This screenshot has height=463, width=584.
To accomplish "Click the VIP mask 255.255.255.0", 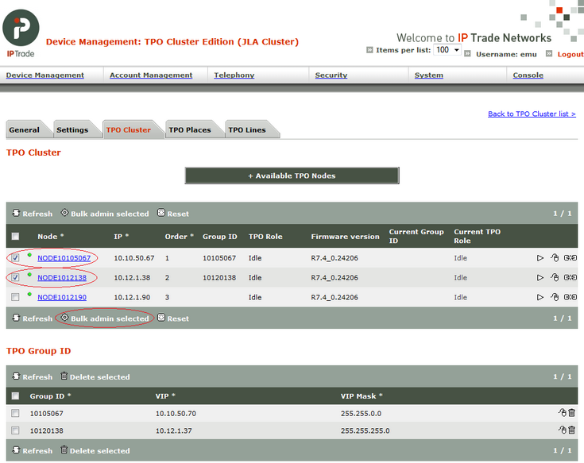I will [365, 430].
